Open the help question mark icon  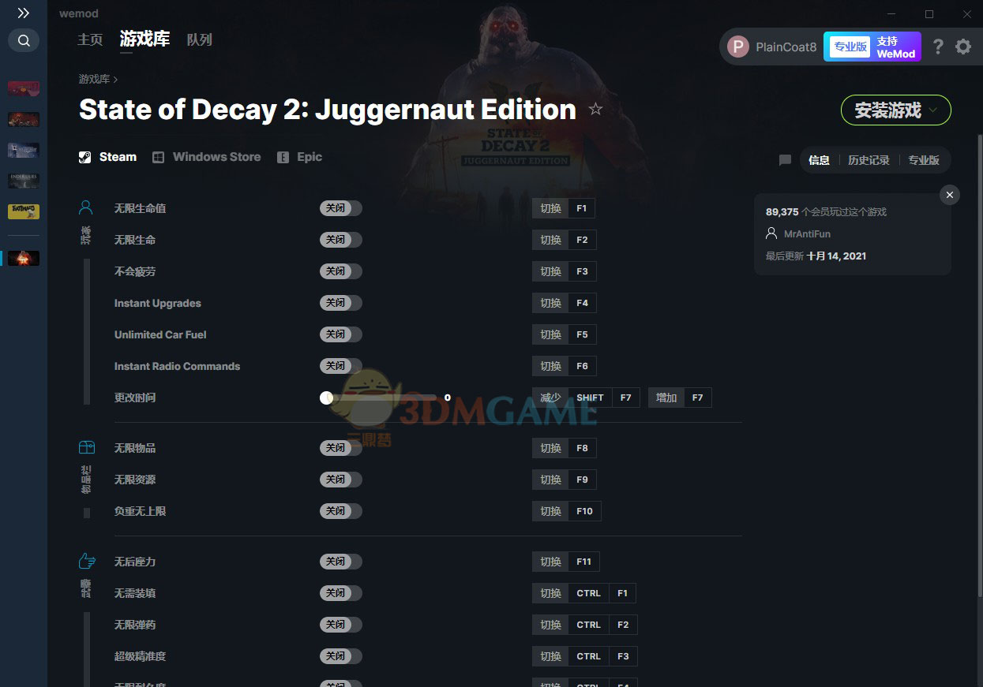pyautogui.click(x=938, y=47)
